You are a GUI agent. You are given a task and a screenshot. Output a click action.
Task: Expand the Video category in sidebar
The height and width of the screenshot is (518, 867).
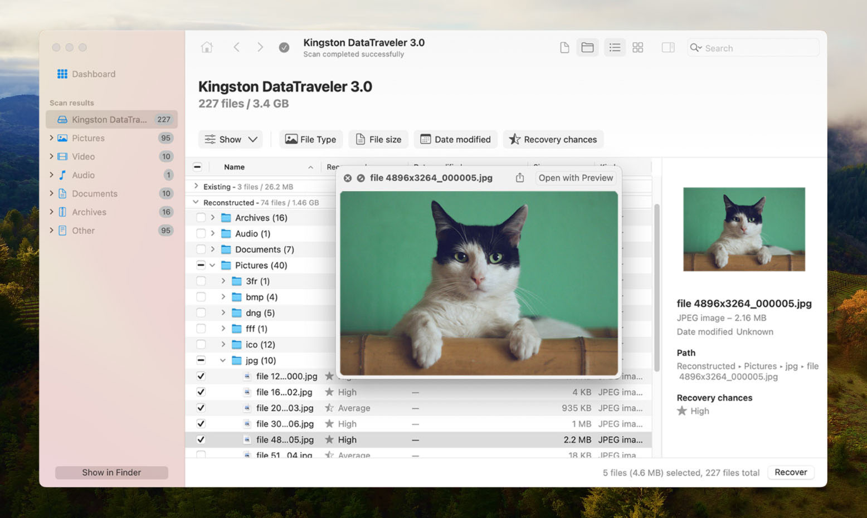click(x=51, y=157)
